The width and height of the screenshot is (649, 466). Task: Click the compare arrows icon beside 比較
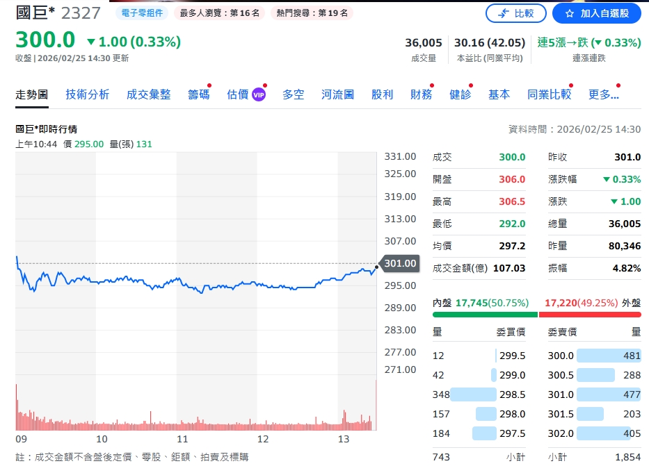[502, 13]
